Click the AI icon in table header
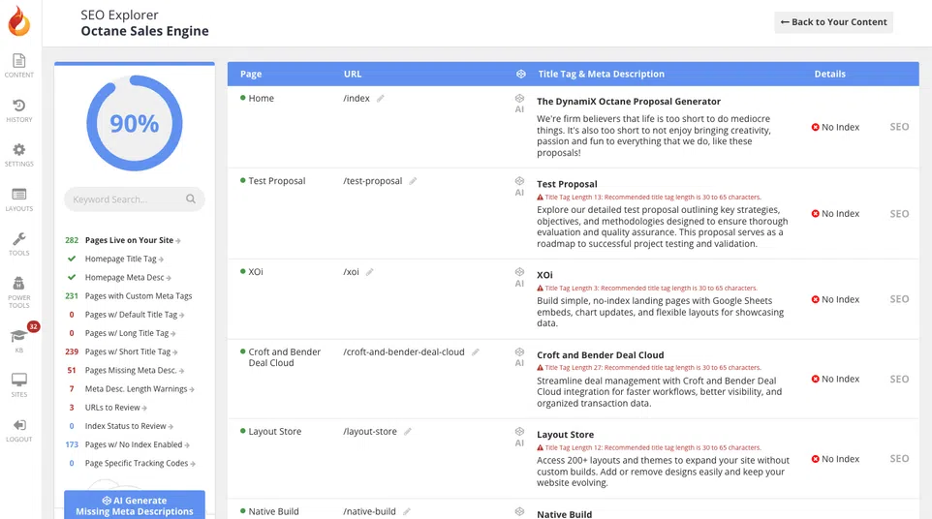 click(x=520, y=75)
